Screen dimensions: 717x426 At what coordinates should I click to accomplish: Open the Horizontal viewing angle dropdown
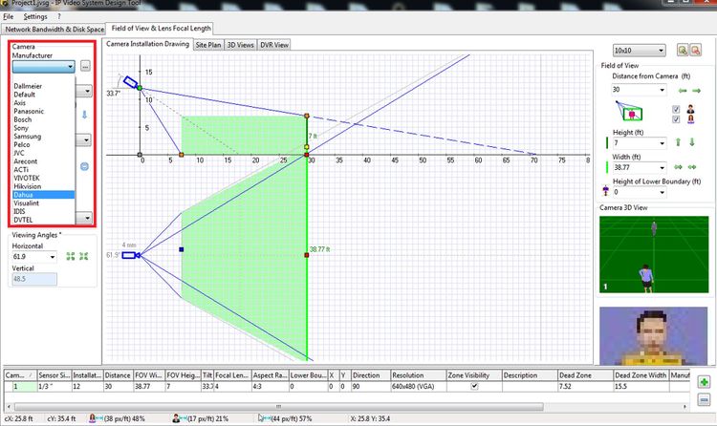coord(53,256)
